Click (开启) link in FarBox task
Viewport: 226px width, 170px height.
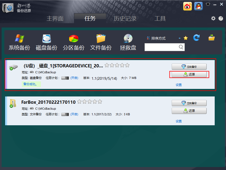tap(74, 114)
